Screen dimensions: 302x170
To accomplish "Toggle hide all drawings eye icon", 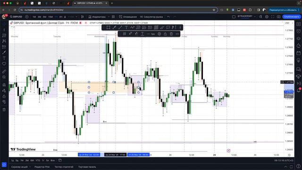I will [4, 102].
